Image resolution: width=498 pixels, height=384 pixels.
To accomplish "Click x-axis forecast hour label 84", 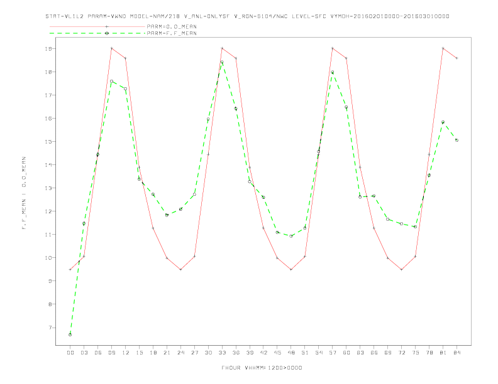I will click(457, 353).
